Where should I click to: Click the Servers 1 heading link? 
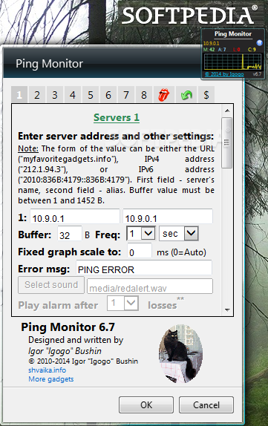pos(117,118)
